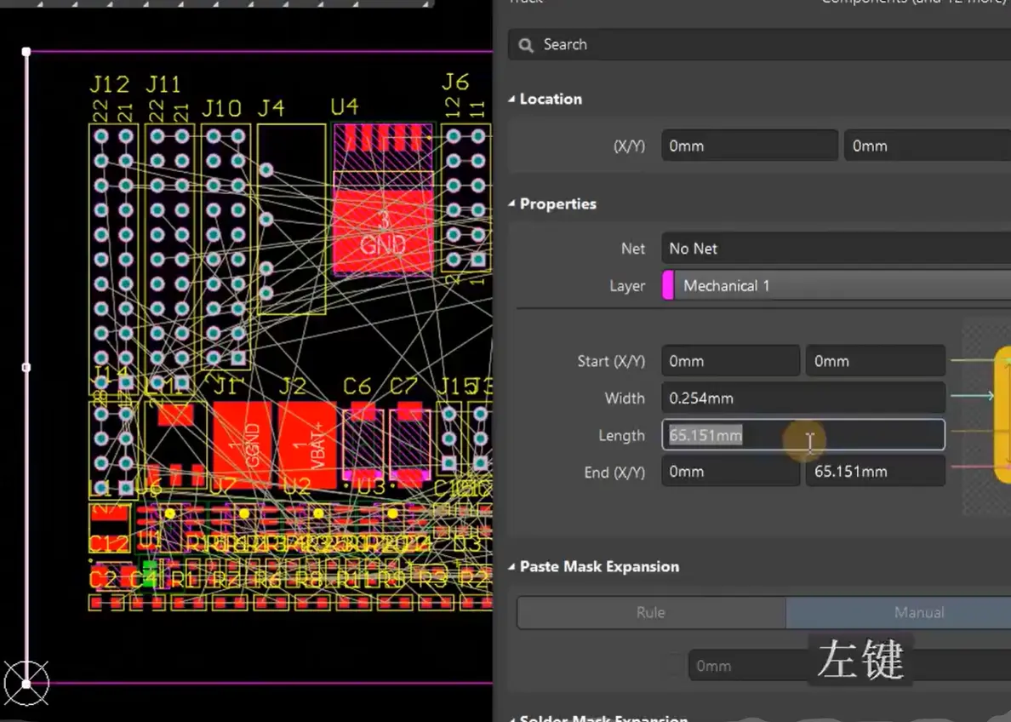Select the C6 capacitor footprint
The height and width of the screenshot is (722, 1011).
click(x=363, y=444)
